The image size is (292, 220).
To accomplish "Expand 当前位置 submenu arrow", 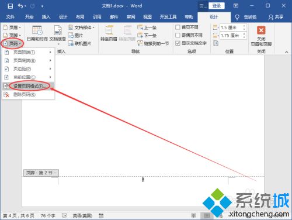I will (50, 77).
